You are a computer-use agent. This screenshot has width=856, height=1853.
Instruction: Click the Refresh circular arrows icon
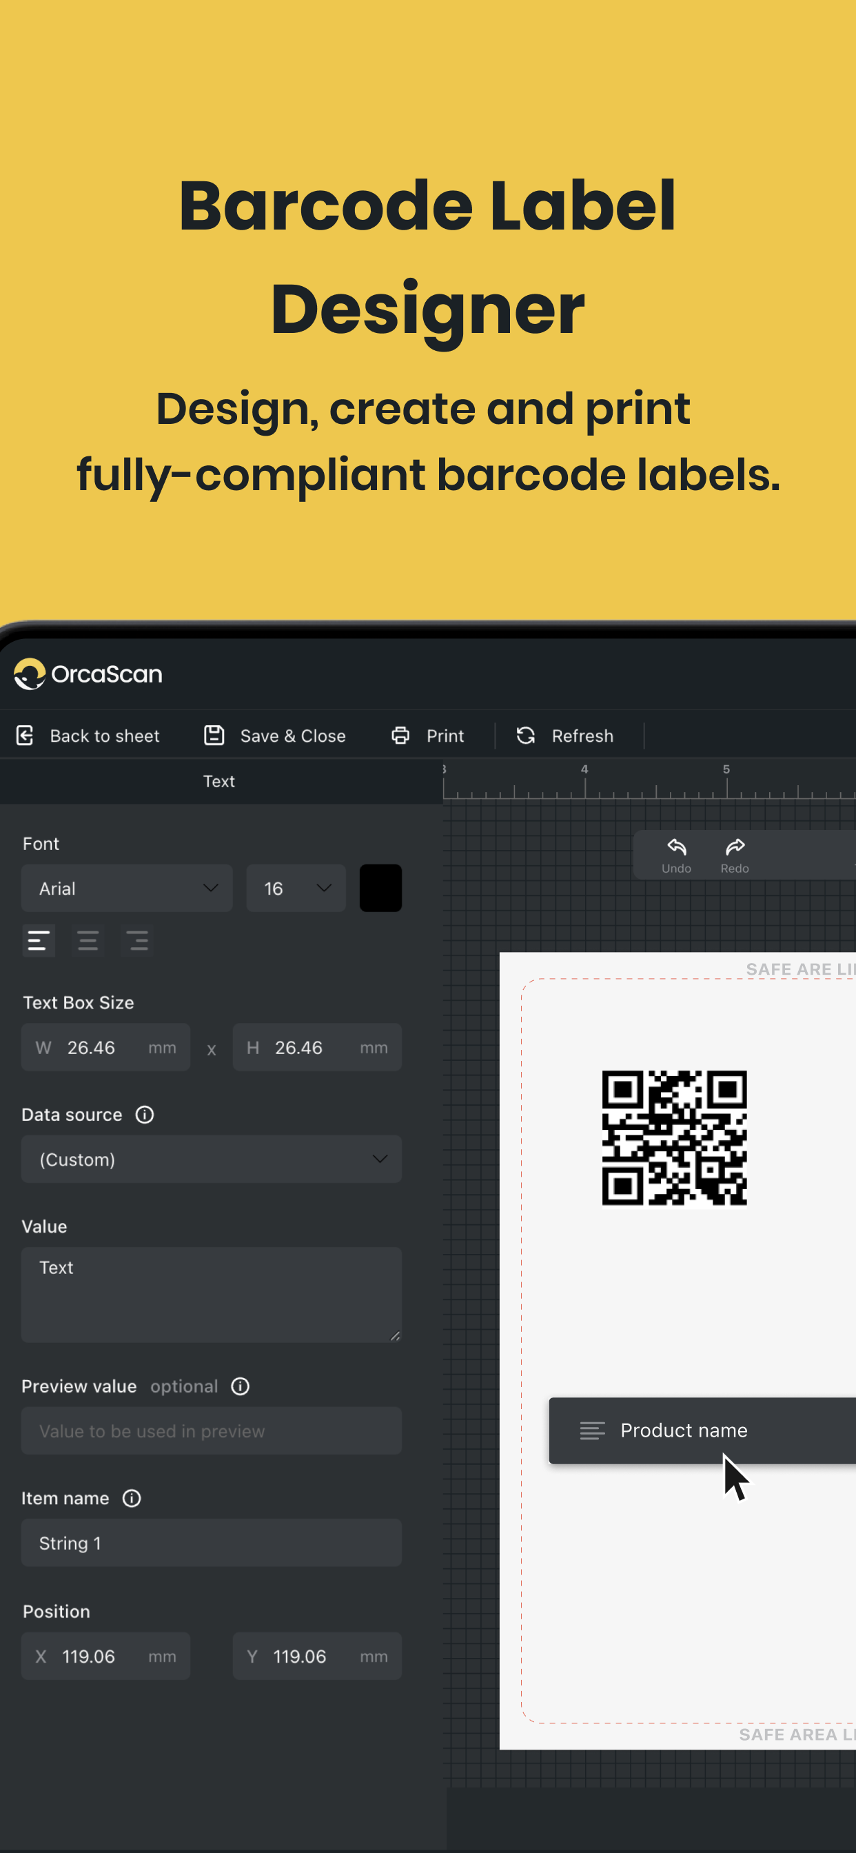(526, 735)
